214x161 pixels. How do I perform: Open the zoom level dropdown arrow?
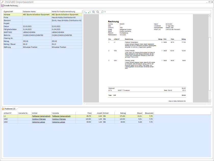[105, 12]
